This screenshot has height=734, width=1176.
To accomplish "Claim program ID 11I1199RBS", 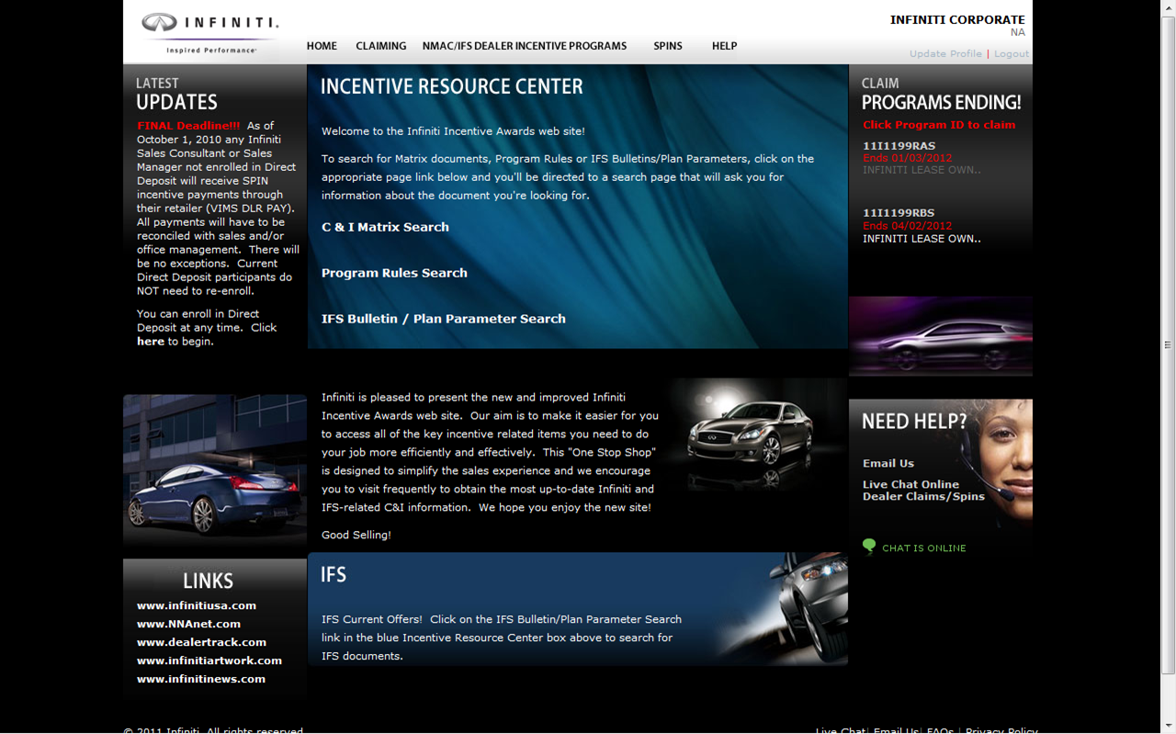I will pyautogui.click(x=899, y=213).
